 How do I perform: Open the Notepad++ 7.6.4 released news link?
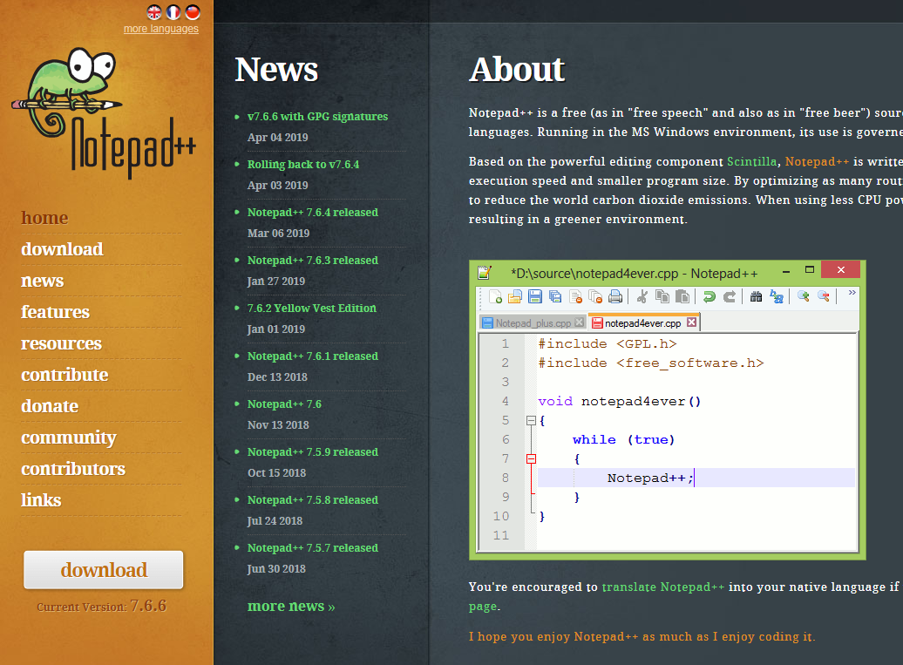[313, 212]
